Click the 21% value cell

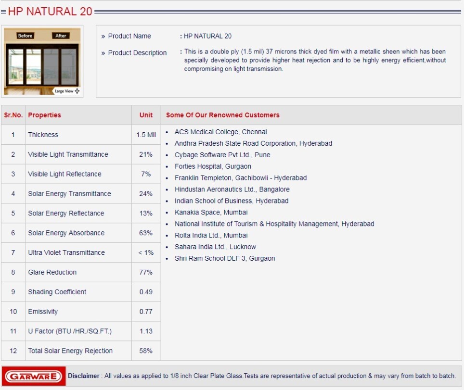(x=146, y=154)
